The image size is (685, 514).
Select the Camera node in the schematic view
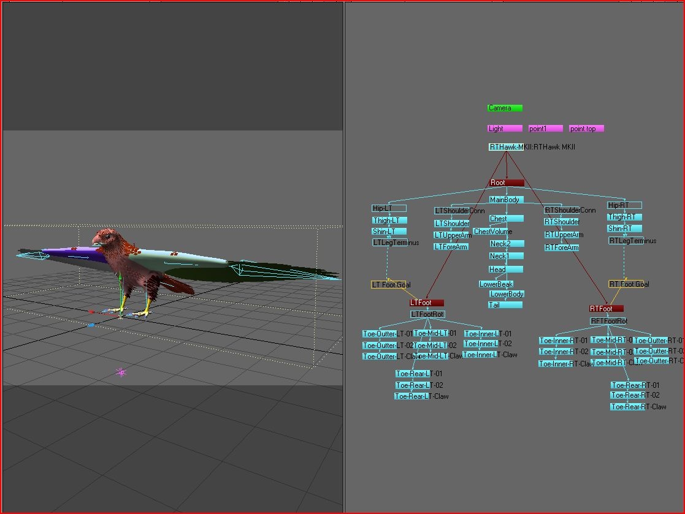coord(503,107)
